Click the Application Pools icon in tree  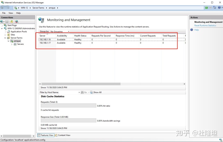[9, 32]
